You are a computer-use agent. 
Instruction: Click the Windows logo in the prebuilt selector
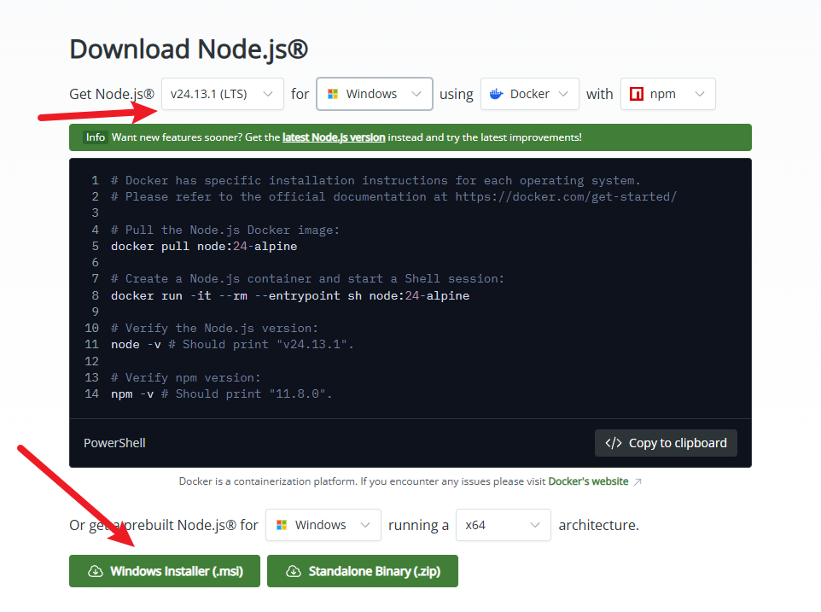282,525
